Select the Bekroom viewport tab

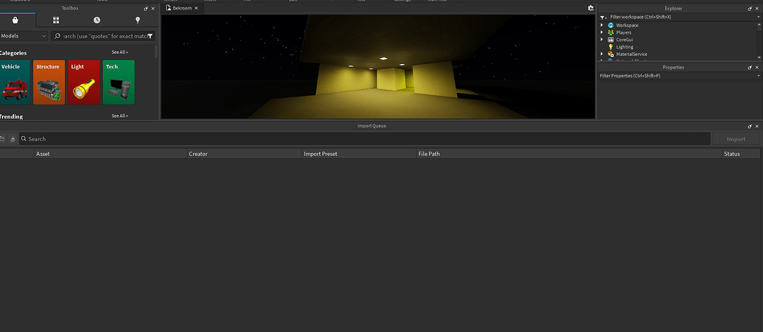point(183,8)
